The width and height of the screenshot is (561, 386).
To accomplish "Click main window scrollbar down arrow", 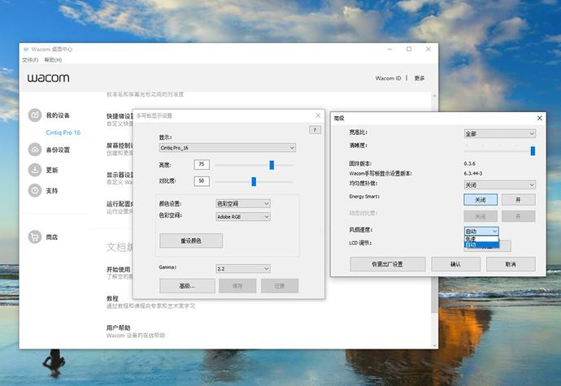I will [x=434, y=345].
